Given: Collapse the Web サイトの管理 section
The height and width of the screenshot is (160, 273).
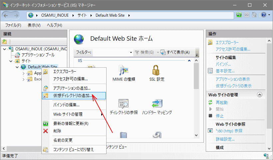Looking at the screenshot, I should [259, 95].
